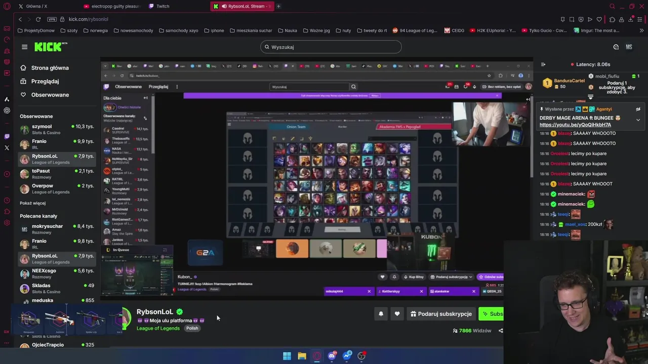Expand the gift leaderboard handle
Screen dimensions: 648x364
(x=590, y=97)
